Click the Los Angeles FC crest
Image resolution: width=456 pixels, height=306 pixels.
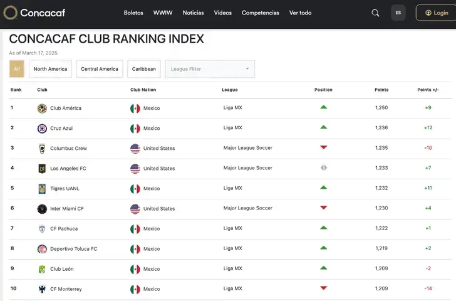[x=42, y=169]
